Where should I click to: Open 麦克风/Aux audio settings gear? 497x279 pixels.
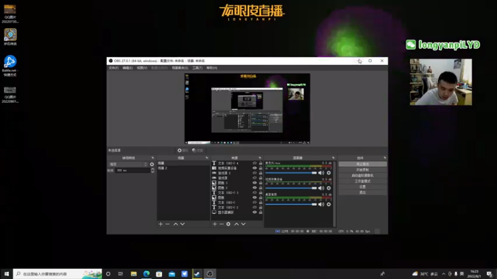click(329, 173)
